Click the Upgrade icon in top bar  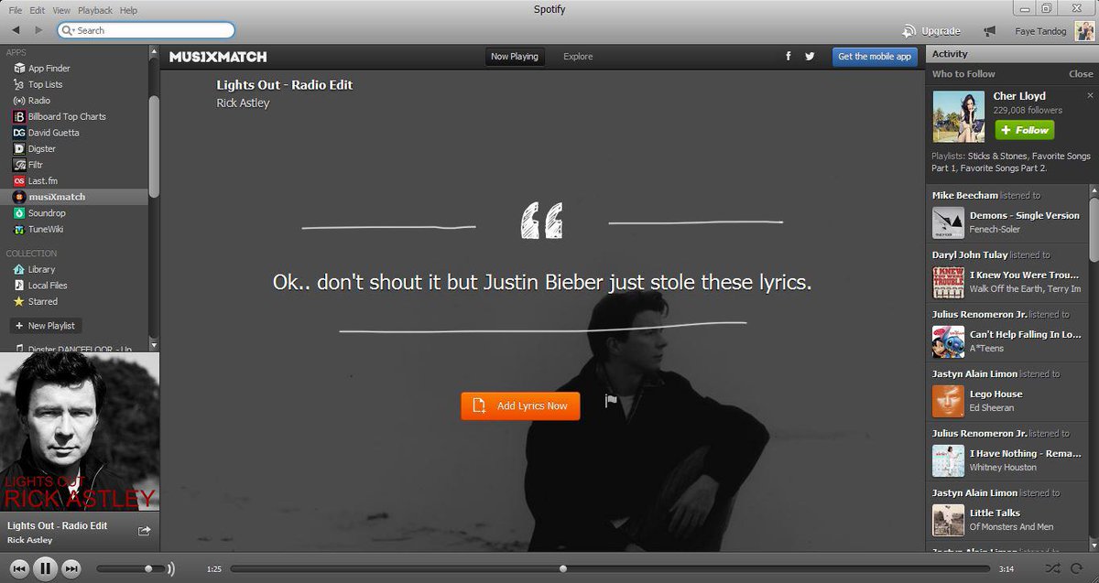tap(909, 30)
